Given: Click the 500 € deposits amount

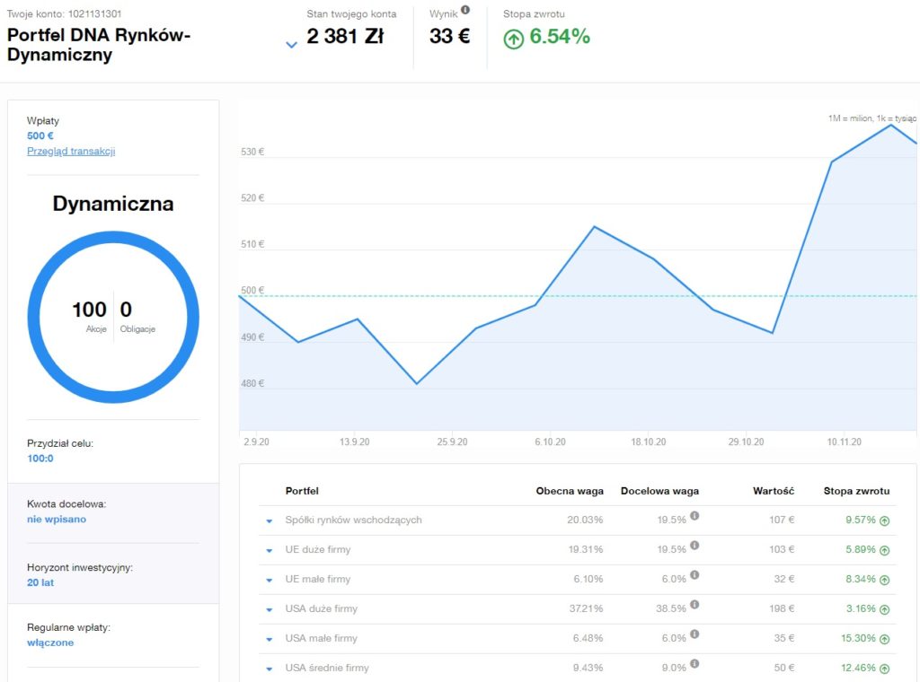Looking at the screenshot, I should point(40,136).
